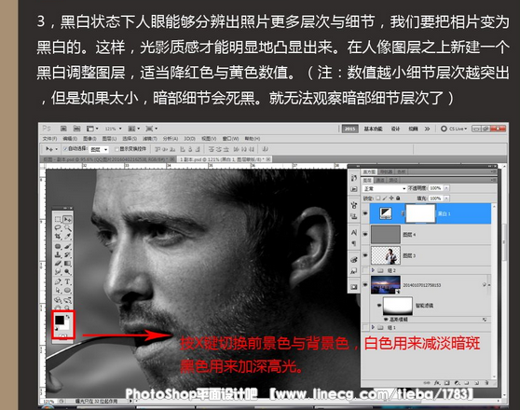
Task: Select the Dodge tool
Action: (x=67, y=272)
